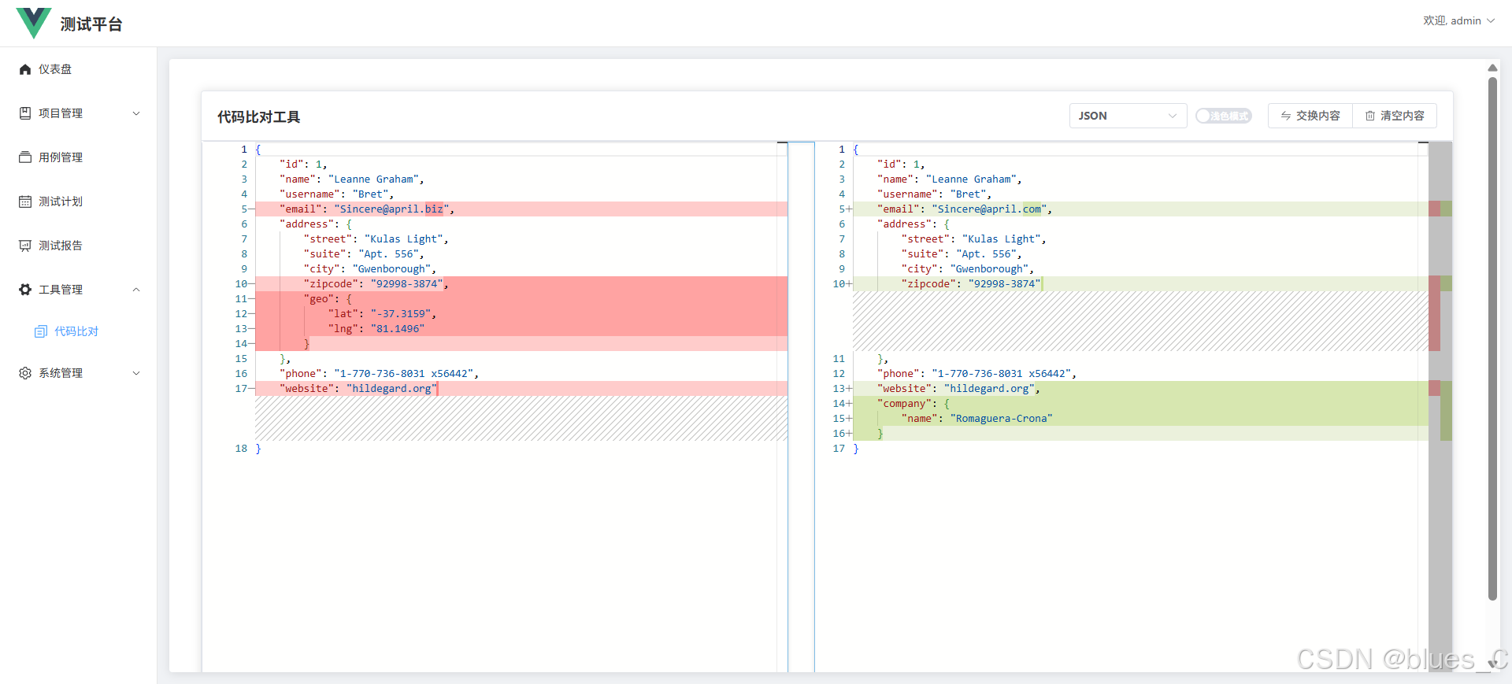
Task: Click the page's vertical scrollbar thumb
Action: tap(1492, 338)
